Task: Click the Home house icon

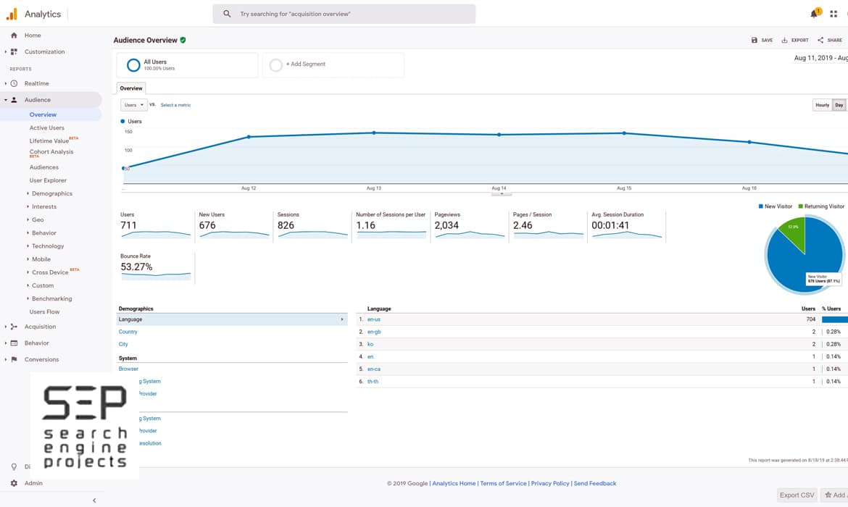Action: (14, 35)
